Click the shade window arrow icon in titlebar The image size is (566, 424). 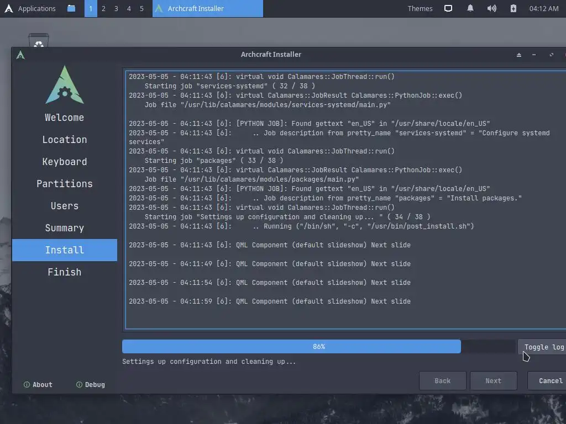coord(518,55)
